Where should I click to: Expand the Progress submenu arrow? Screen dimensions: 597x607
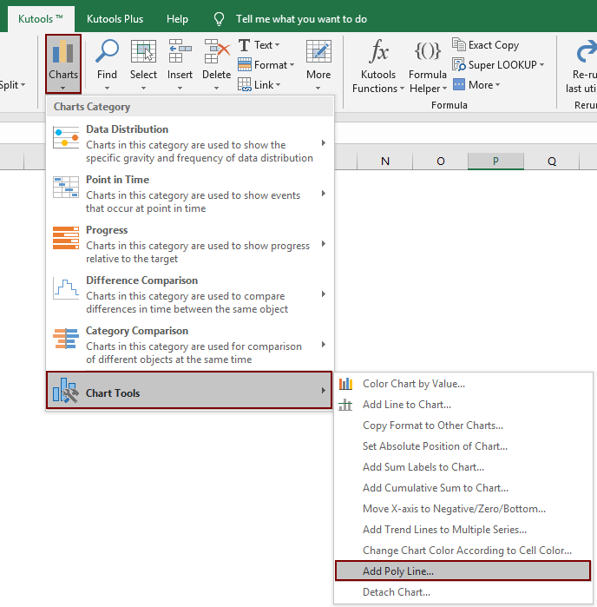(x=324, y=243)
